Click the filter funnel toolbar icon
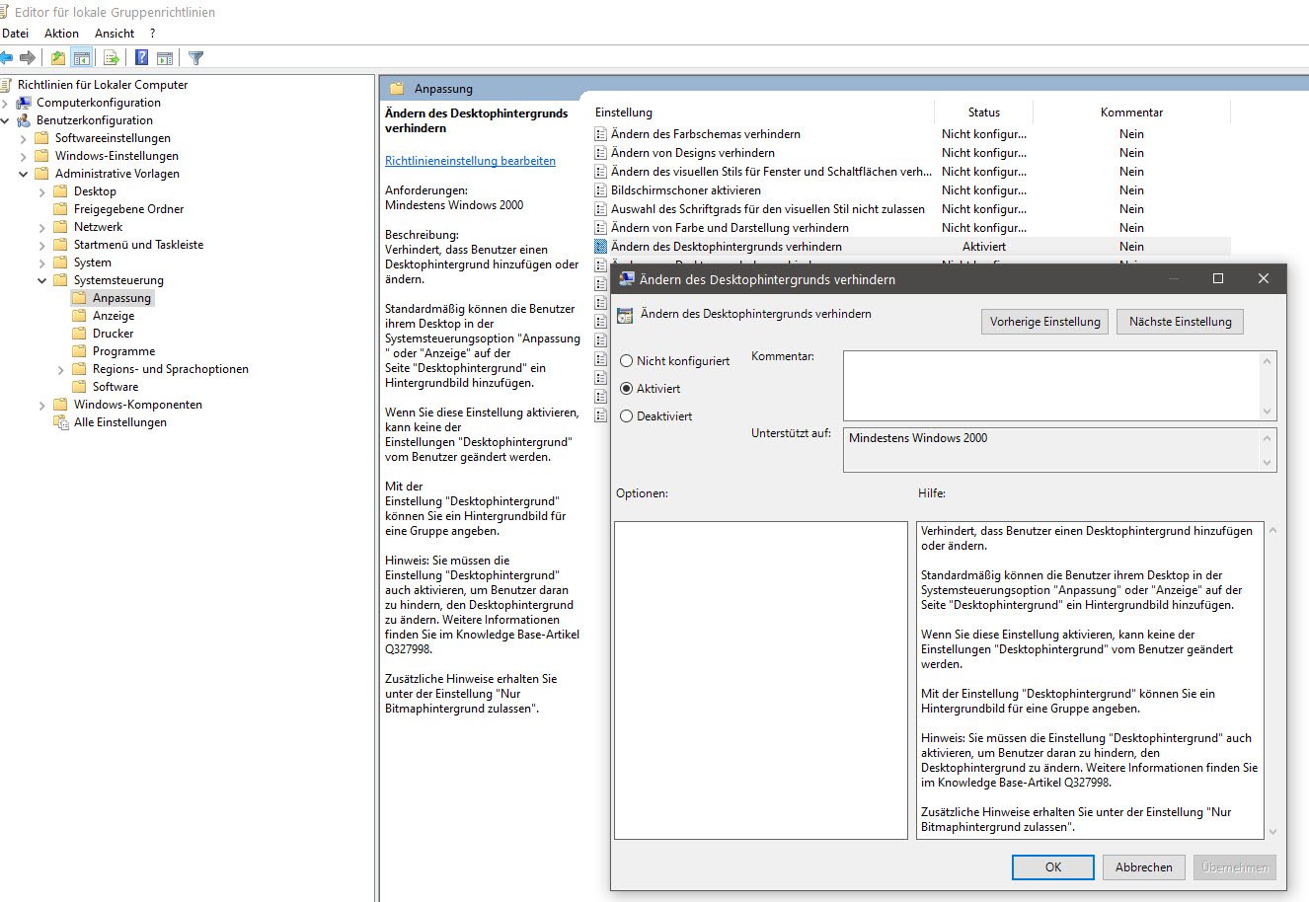 195,58
